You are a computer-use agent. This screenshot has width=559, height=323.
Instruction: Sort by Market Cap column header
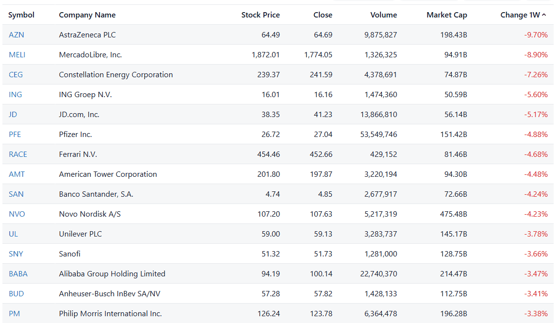click(x=446, y=15)
